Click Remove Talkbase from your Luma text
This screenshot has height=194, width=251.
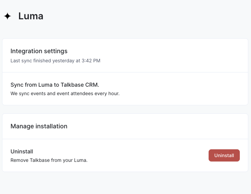(49, 160)
